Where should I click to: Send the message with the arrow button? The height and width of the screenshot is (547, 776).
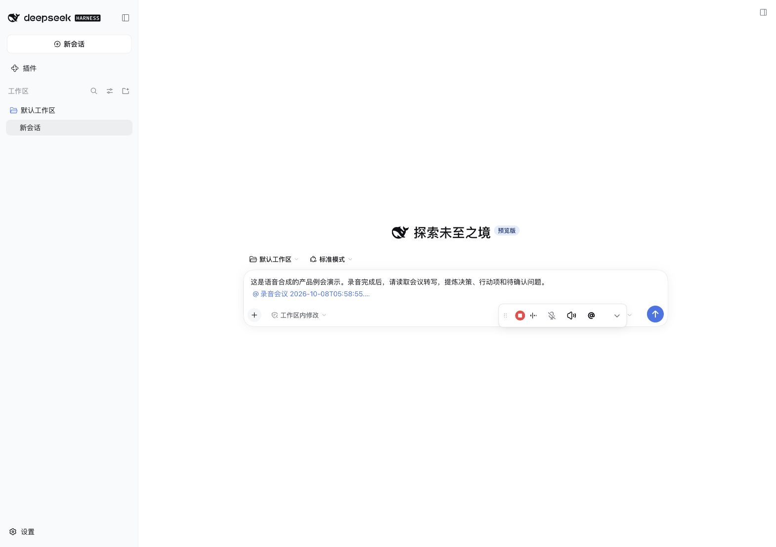coord(655,314)
